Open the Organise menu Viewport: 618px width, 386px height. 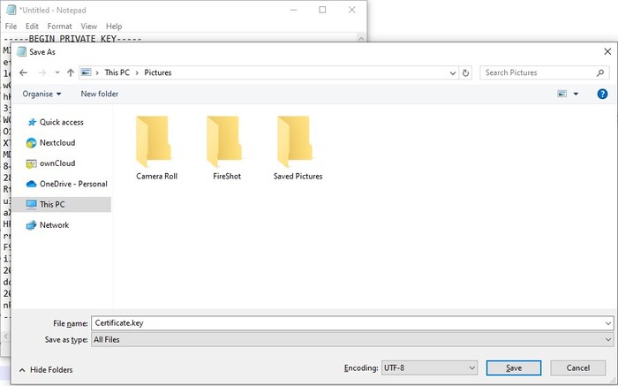coord(41,94)
